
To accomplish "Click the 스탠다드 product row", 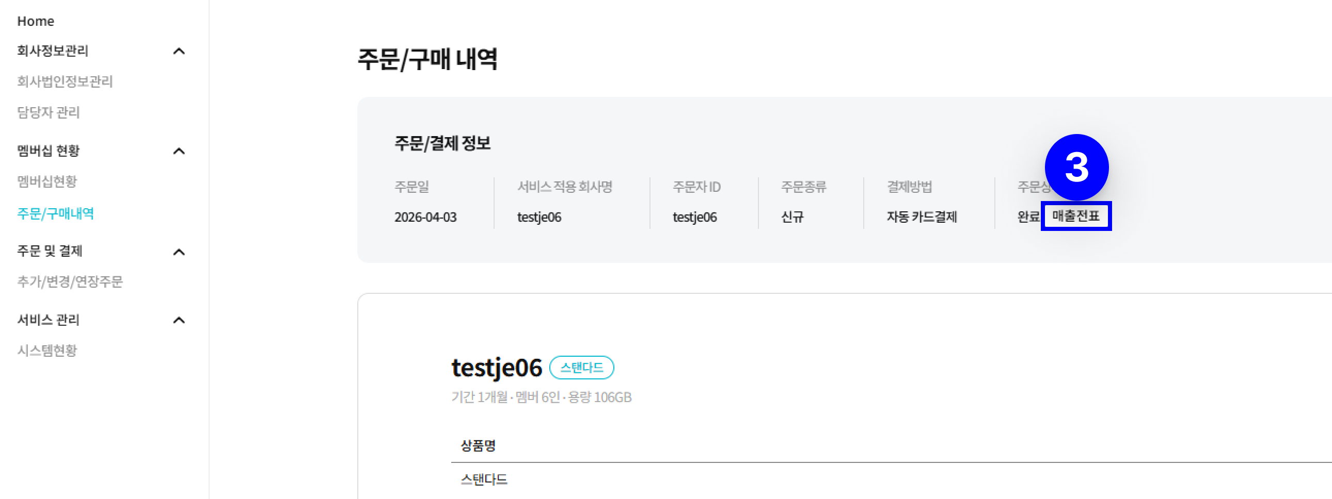I will point(484,480).
